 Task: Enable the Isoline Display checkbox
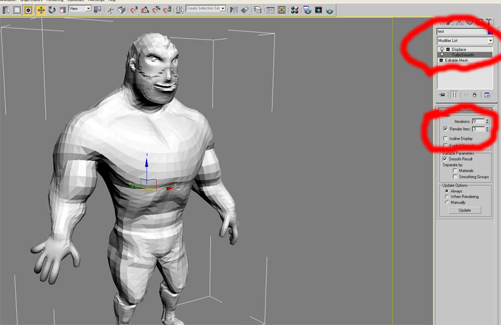[445, 138]
